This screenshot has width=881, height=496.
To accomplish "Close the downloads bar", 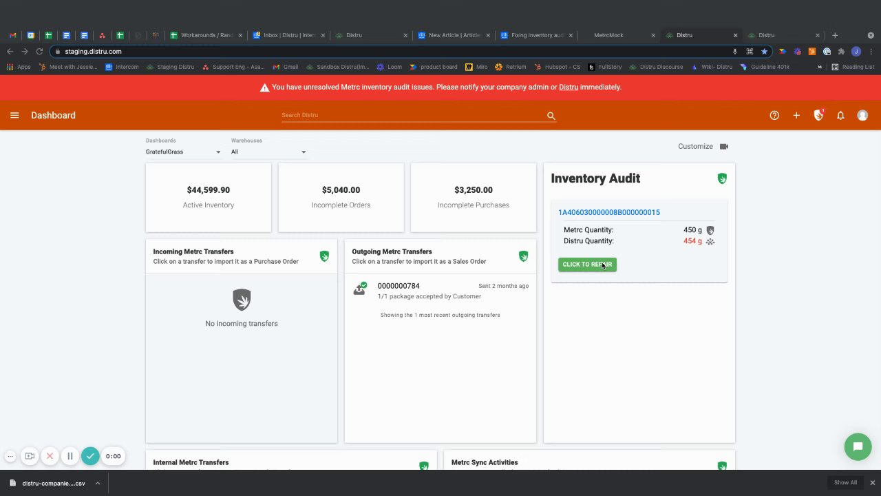I will (872, 483).
